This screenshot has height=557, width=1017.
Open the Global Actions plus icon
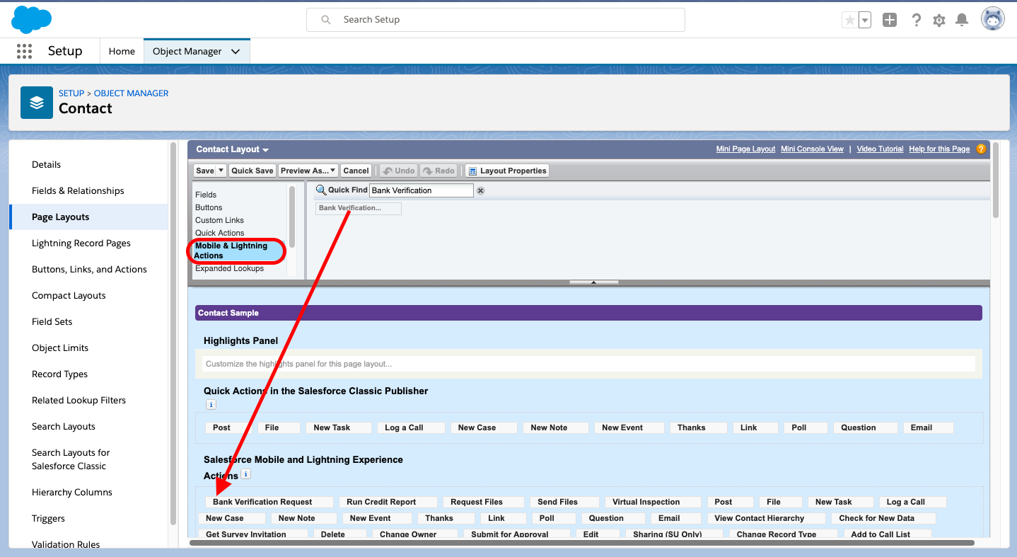coord(890,20)
